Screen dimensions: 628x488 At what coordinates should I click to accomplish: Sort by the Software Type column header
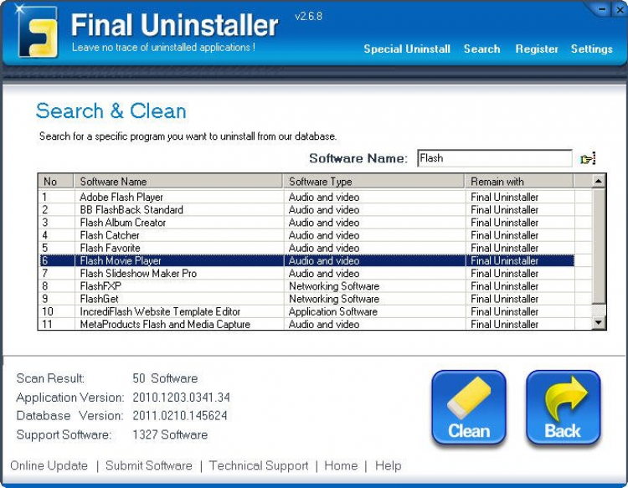tap(373, 182)
